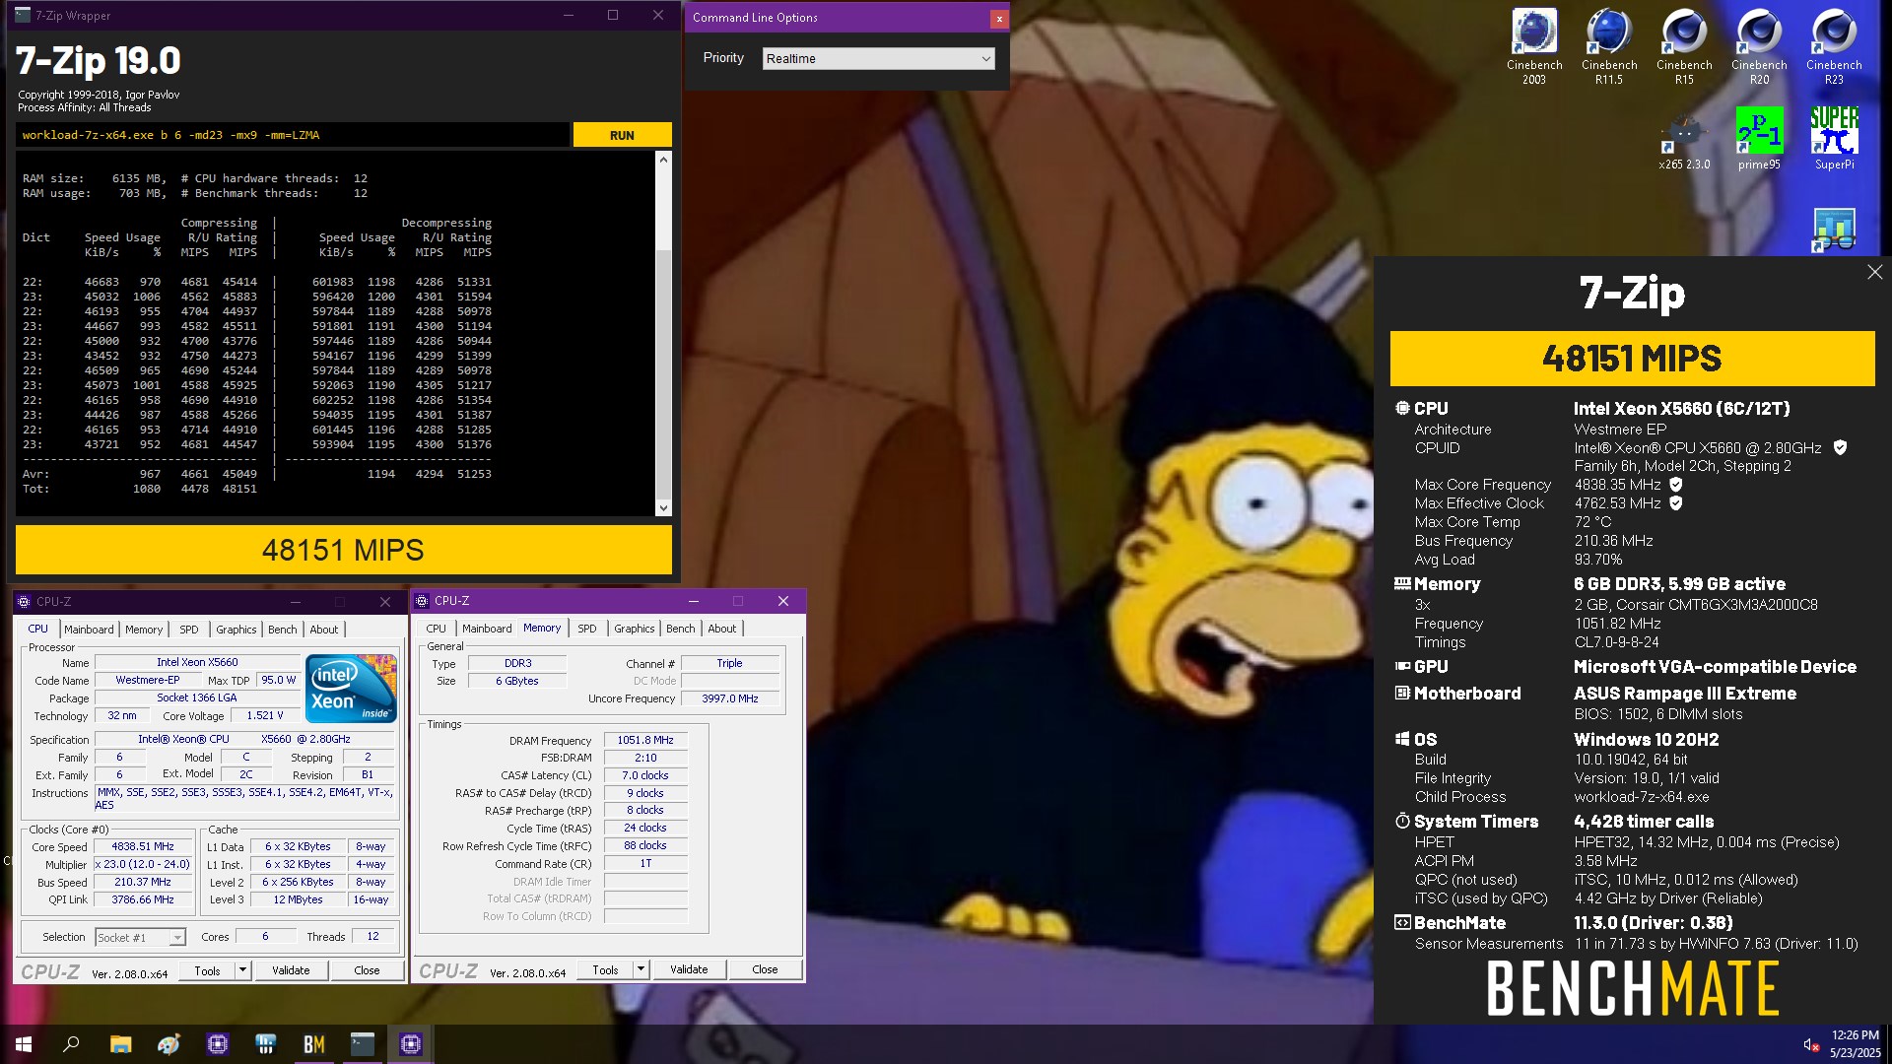Click Validate in right CPU-Z window
This screenshot has height=1064, width=1892.
(689, 969)
